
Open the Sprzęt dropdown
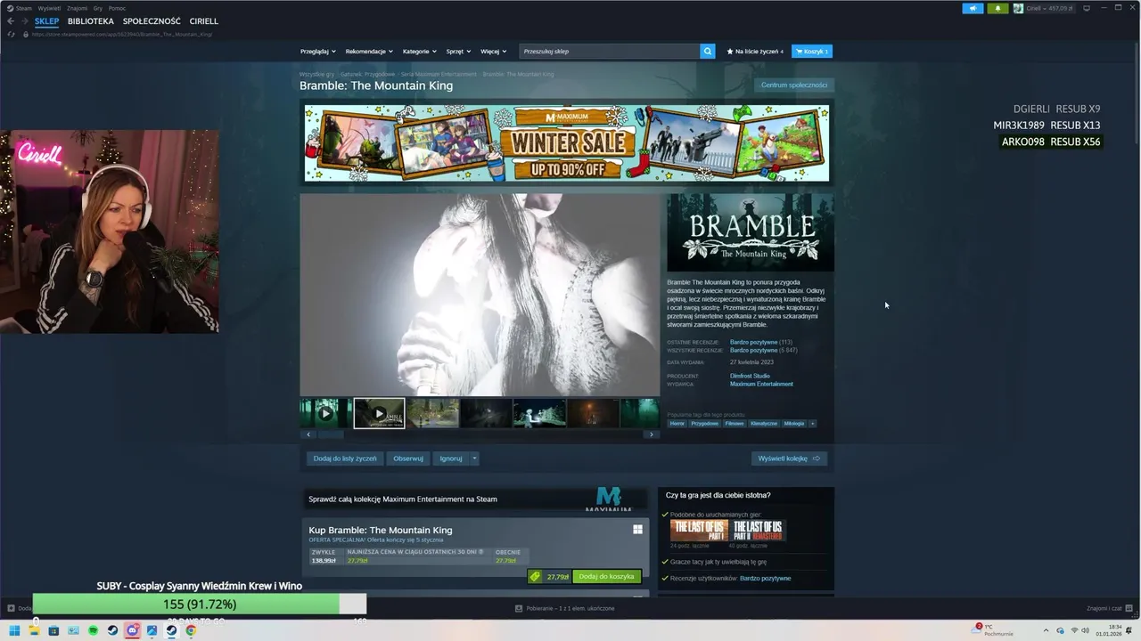tap(459, 52)
